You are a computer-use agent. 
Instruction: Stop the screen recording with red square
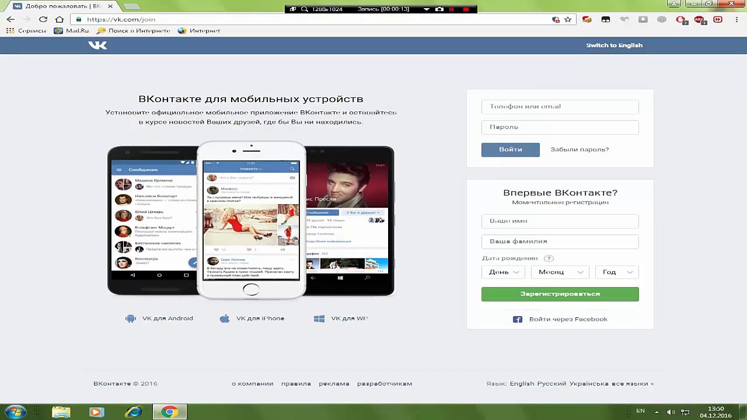466,9
